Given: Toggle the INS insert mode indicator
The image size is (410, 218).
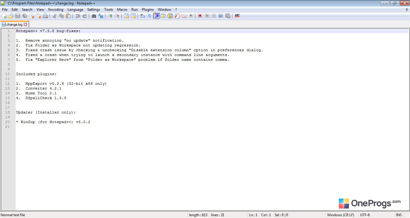Looking at the screenshot, I should coord(399,215).
